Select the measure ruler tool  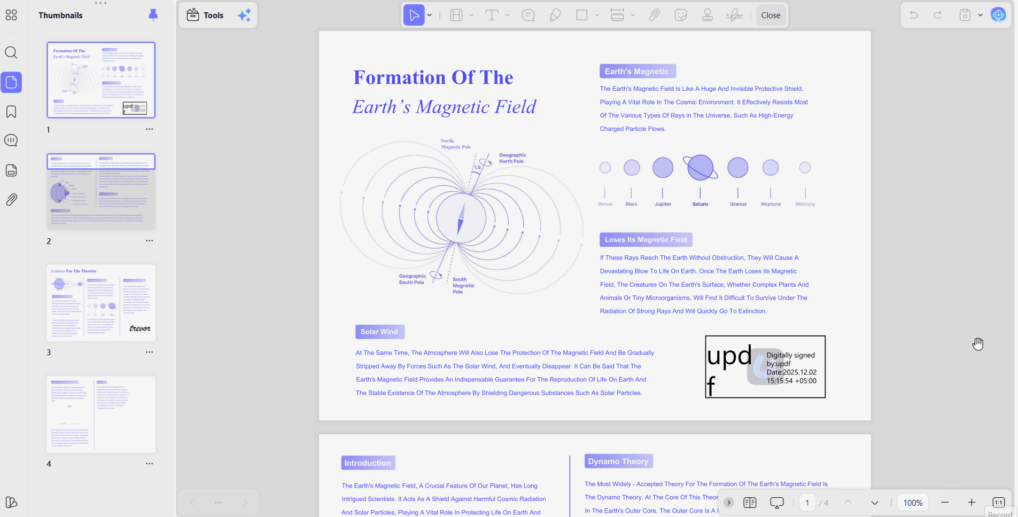[x=617, y=15]
